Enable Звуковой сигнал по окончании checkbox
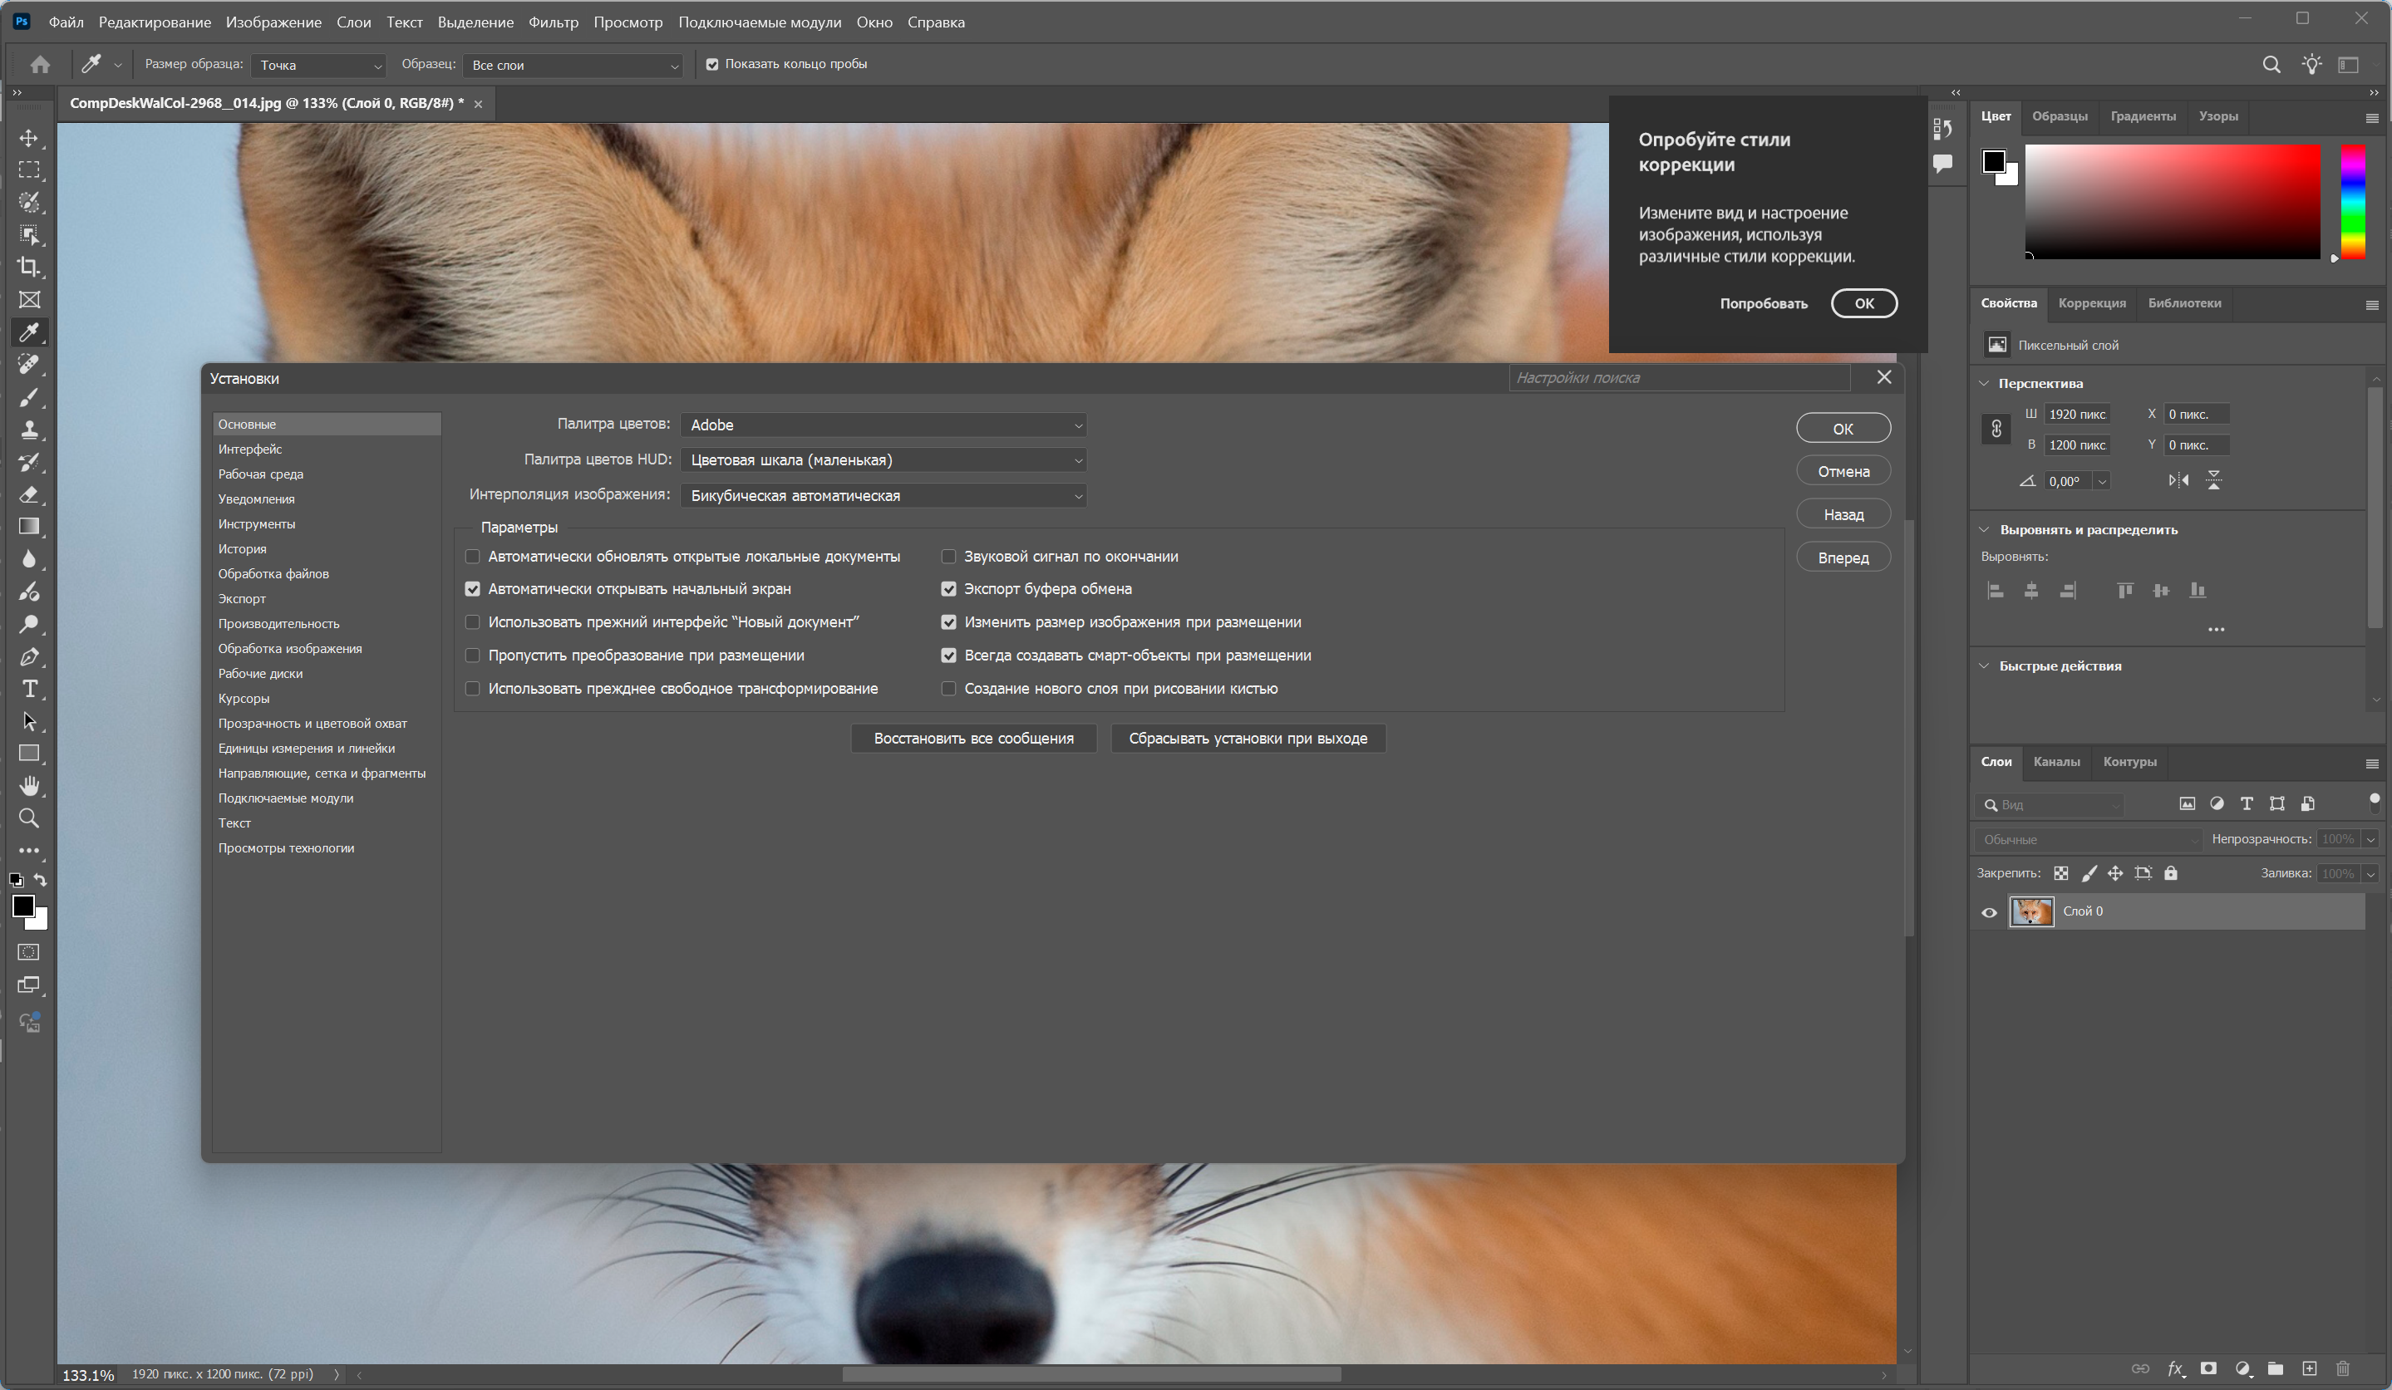 (x=948, y=557)
